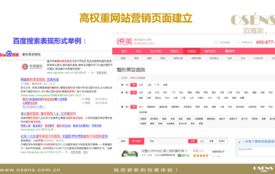Toggle the 全部 filter button in sort bar

[x=192, y=141]
